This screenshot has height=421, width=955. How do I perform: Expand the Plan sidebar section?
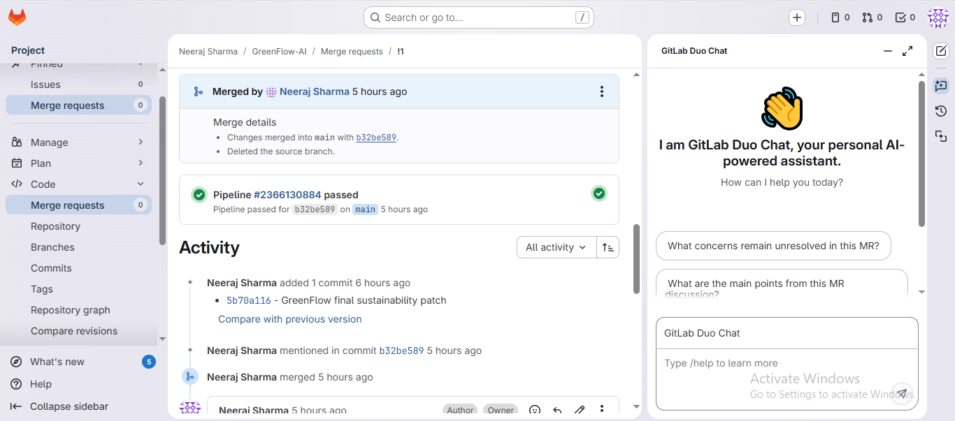pos(78,163)
